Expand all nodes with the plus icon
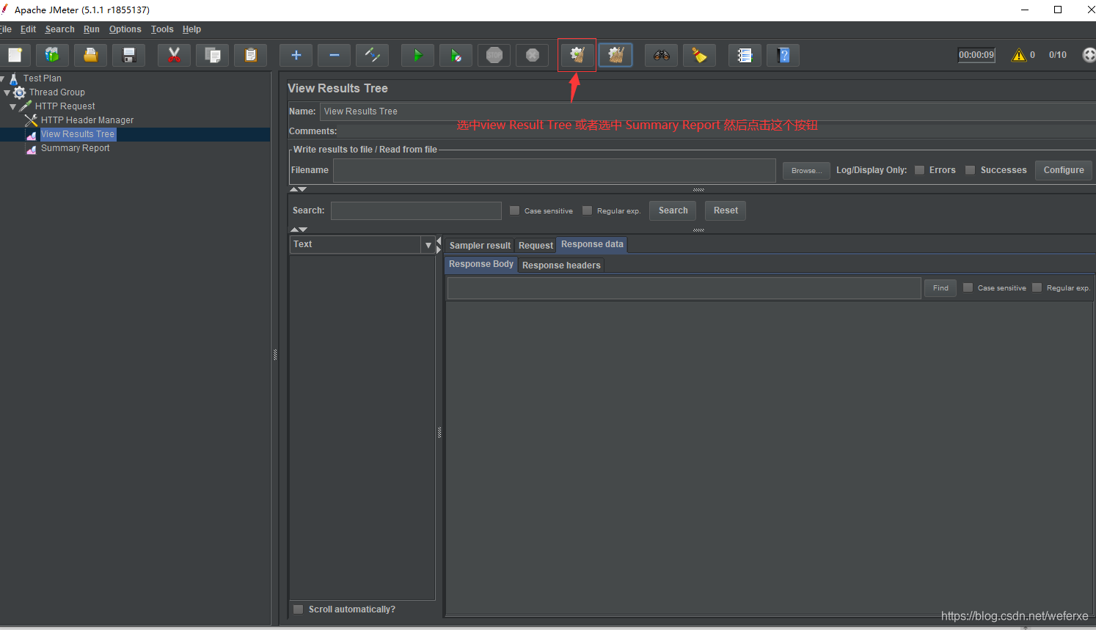This screenshot has height=630, width=1096. pos(296,55)
